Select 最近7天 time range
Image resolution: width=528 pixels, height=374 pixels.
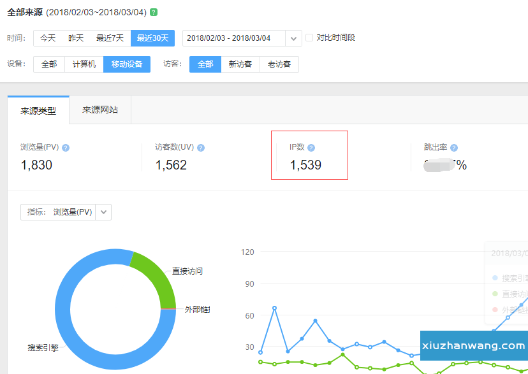(110, 38)
